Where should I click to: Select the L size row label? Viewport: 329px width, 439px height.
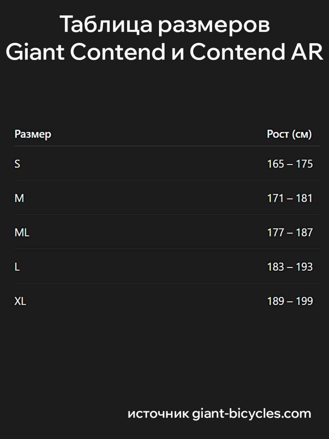pyautogui.click(x=17, y=267)
